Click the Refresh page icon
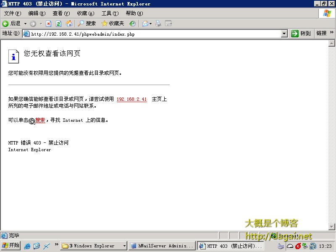 coord(58,24)
